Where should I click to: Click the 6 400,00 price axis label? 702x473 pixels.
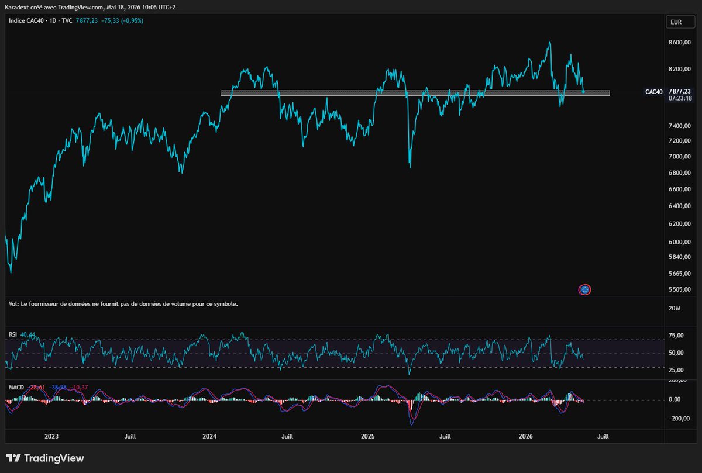click(x=679, y=206)
